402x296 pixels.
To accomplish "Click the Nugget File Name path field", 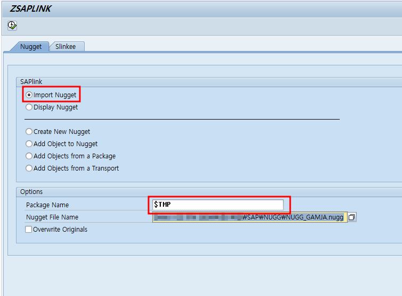I will tap(250, 217).
